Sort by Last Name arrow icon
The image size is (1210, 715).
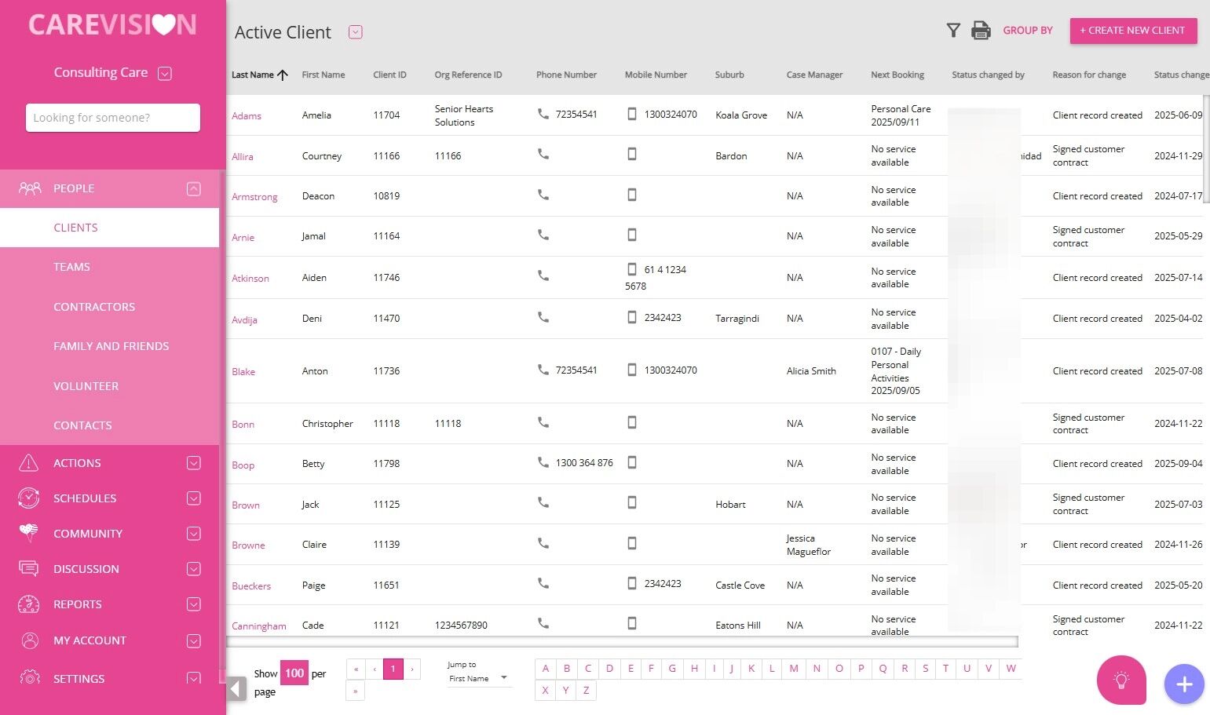[283, 75]
